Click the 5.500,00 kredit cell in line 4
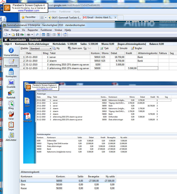This screenshot has width=177, height=194. coord(131,68)
